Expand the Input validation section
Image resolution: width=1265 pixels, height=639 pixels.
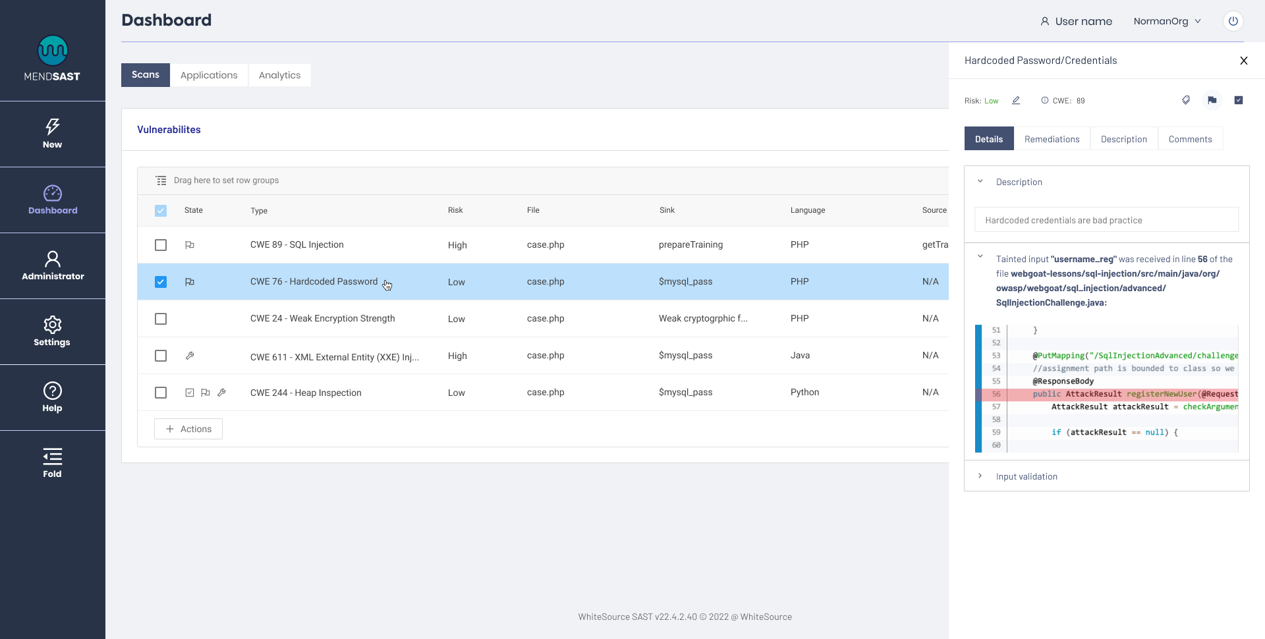pos(980,476)
